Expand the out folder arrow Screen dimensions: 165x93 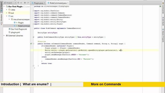[7, 13]
